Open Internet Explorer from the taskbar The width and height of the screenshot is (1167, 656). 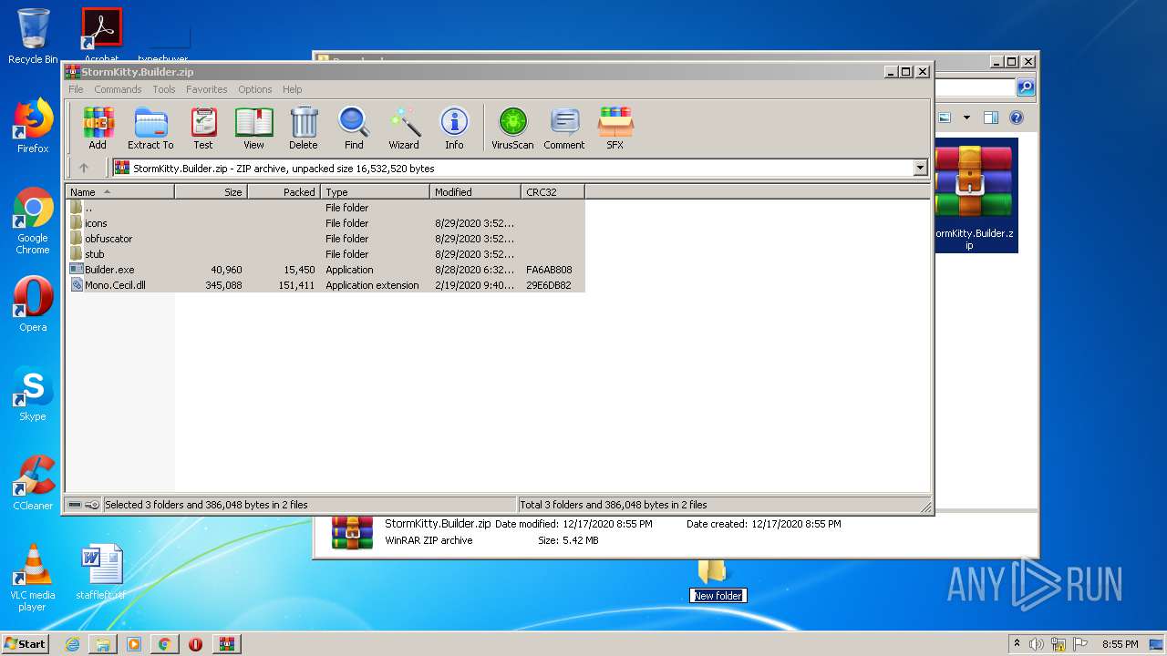pyautogui.click(x=72, y=644)
